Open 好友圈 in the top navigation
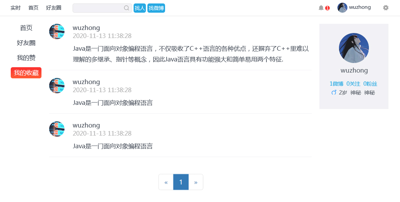 click(53, 8)
